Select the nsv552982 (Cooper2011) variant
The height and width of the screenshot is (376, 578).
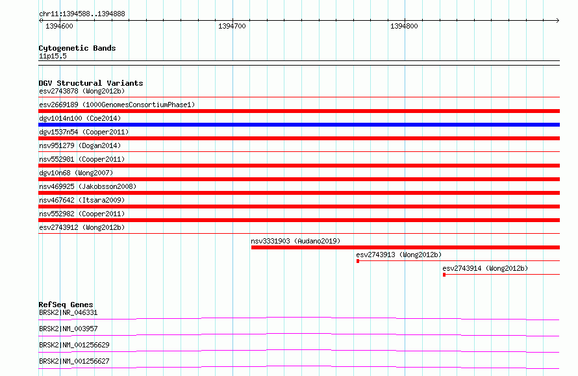[x=82, y=214]
